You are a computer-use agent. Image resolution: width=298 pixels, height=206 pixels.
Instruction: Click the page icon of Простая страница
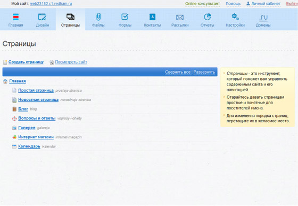[14, 90]
